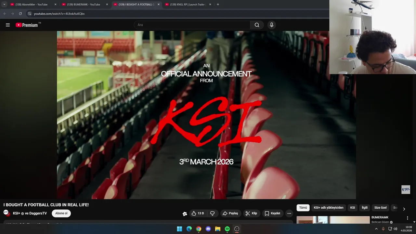Focus the 'Ara' search box
Screen dimensions: 416x234
(192, 25)
